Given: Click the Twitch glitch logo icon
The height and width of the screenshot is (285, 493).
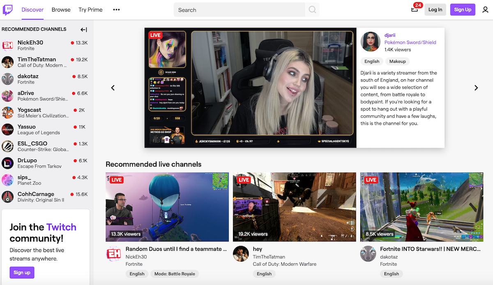Looking at the screenshot, I should pos(8,9).
